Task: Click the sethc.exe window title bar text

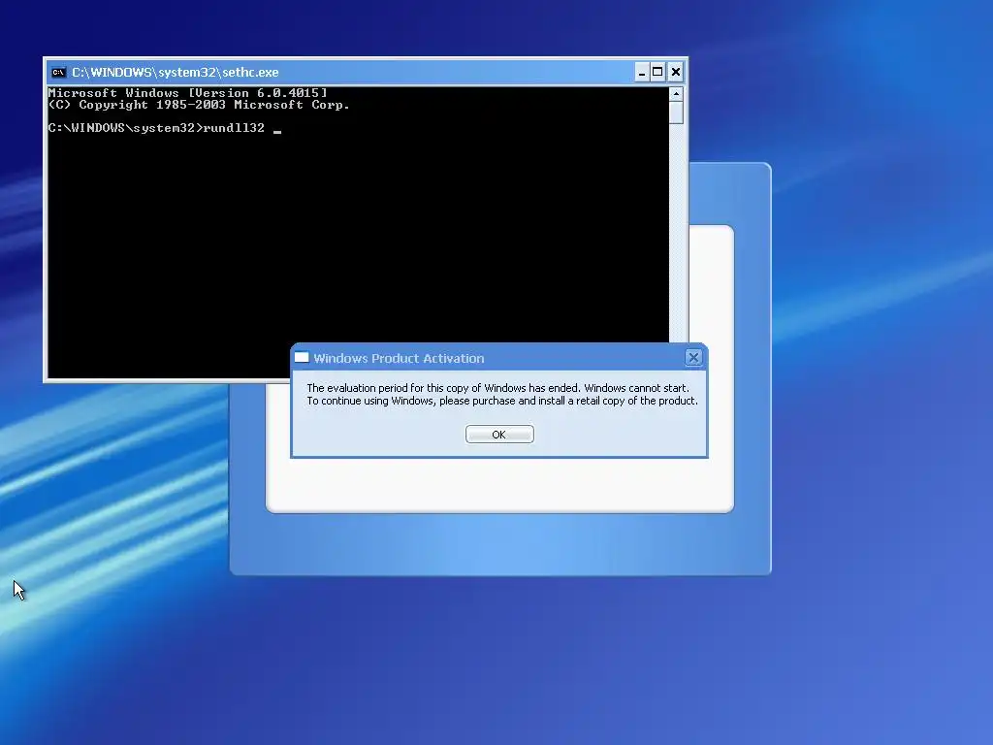Action: 176,72
